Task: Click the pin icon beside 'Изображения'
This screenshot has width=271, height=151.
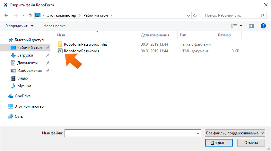Action: 48,71
